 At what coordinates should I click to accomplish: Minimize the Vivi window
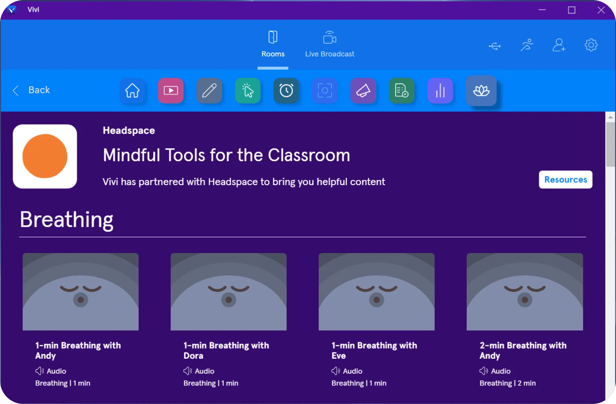[x=542, y=10]
